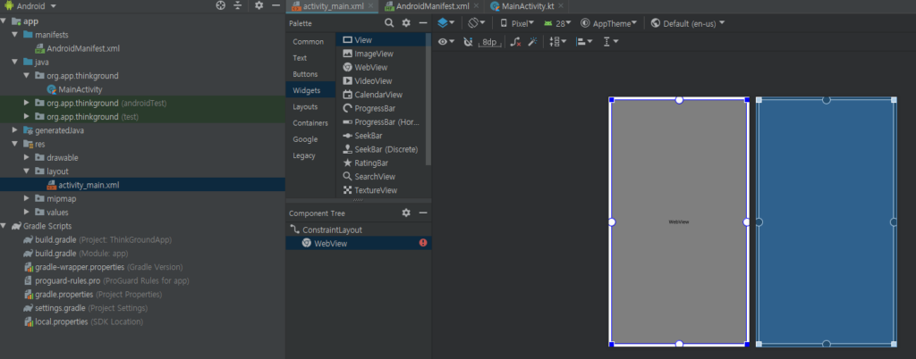Close the MainActivity.kt tab
Viewport: 916px width, 359px height.
(561, 6)
